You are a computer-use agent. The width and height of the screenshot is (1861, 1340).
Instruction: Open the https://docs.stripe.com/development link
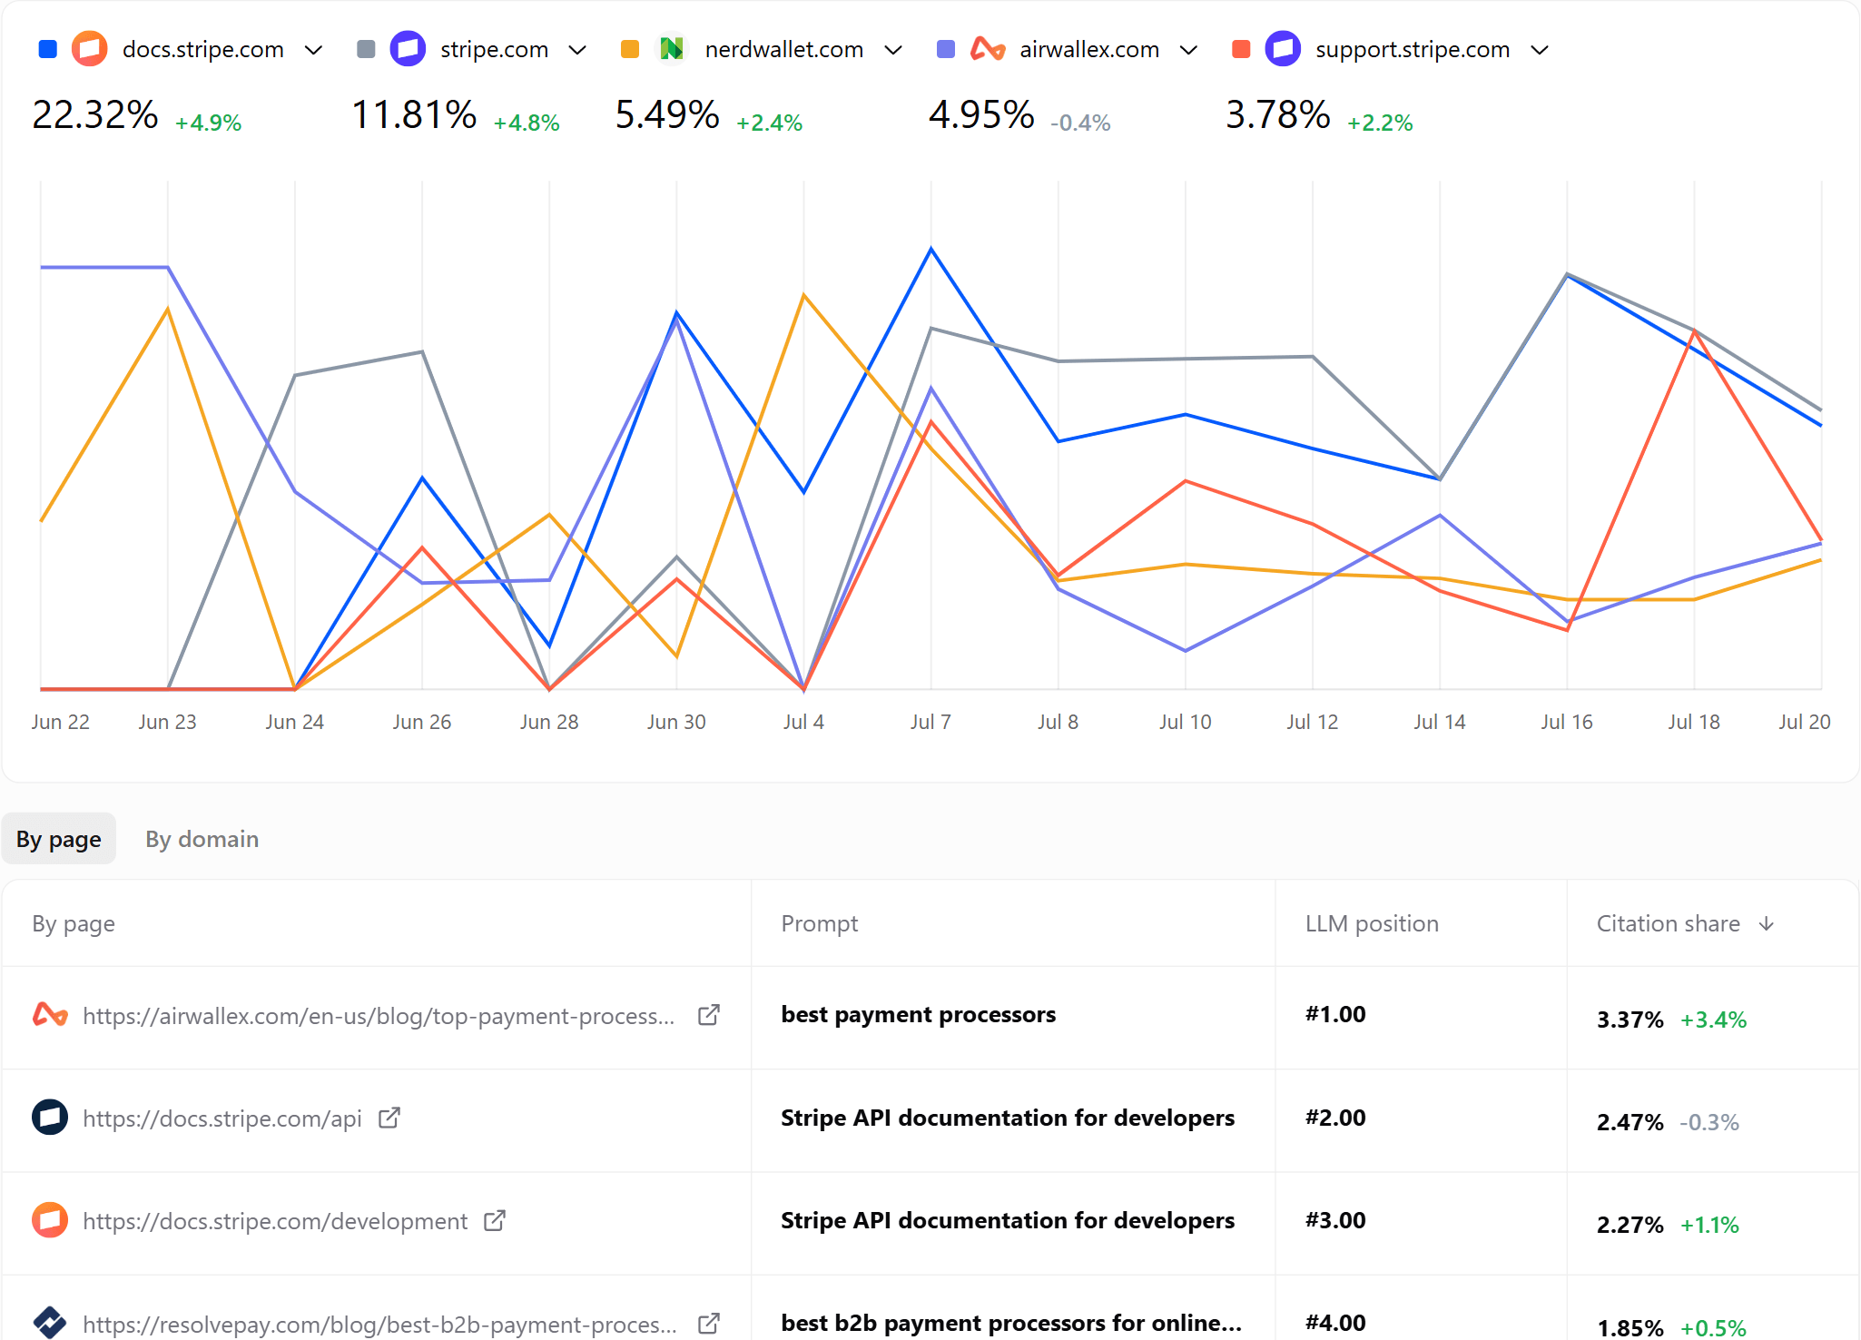click(x=275, y=1220)
